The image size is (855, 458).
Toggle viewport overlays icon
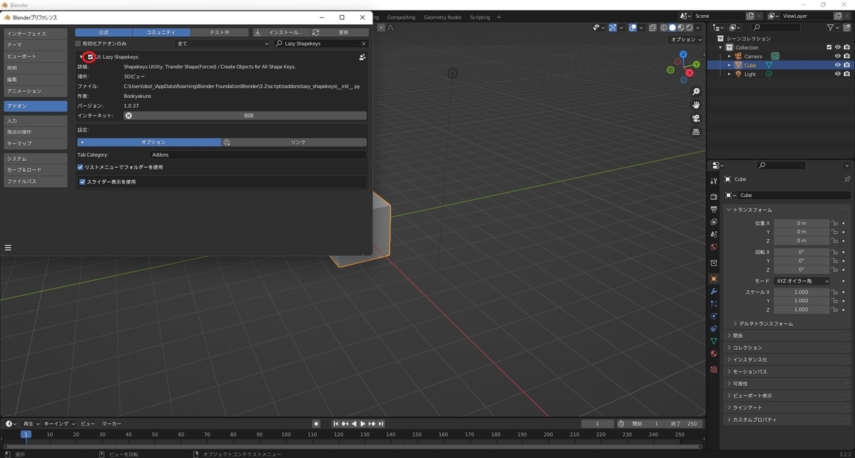[632, 28]
